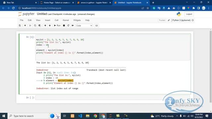Open volume control in system tray
This screenshot has width=212, height=119.
point(192,116)
